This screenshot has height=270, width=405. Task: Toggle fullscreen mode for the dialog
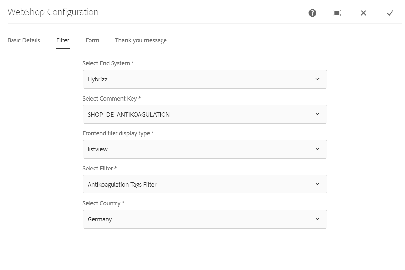coord(337,13)
